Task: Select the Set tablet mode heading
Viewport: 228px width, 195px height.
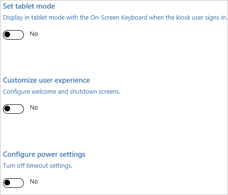Action: [29, 6]
